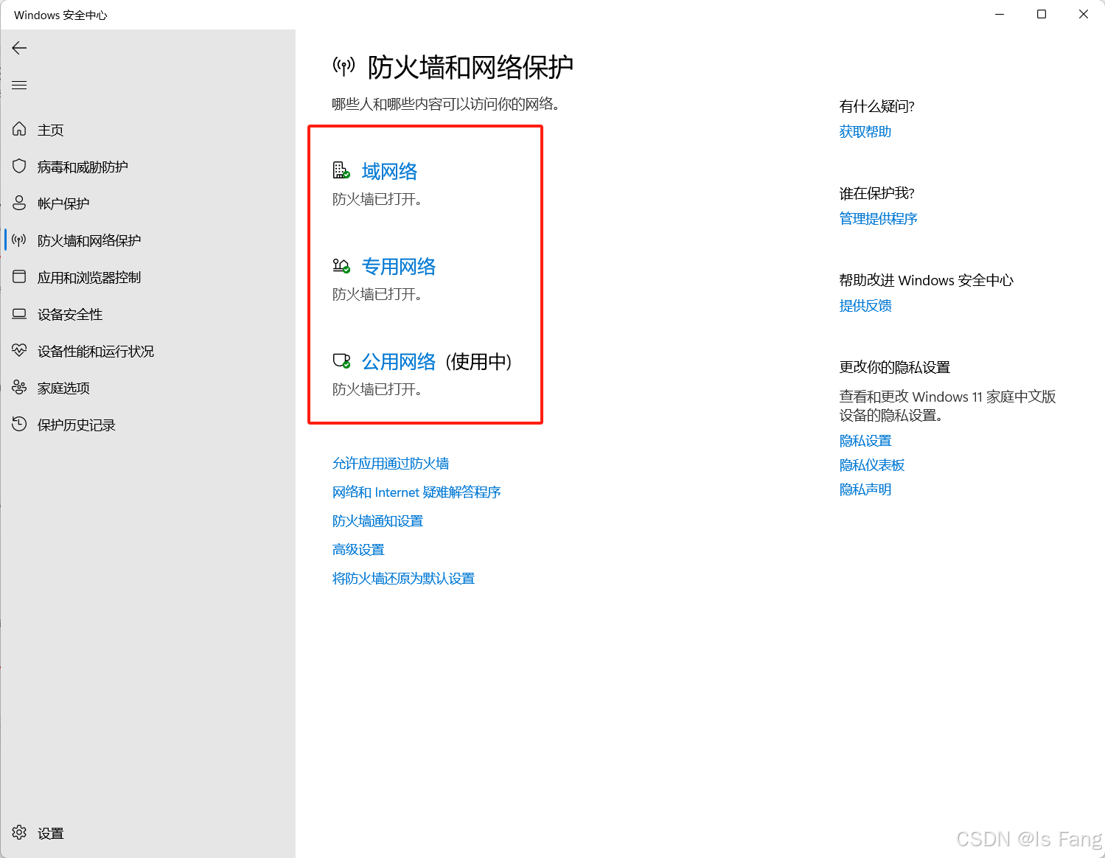Click 防火墙已打开 status under 域网络

377,199
